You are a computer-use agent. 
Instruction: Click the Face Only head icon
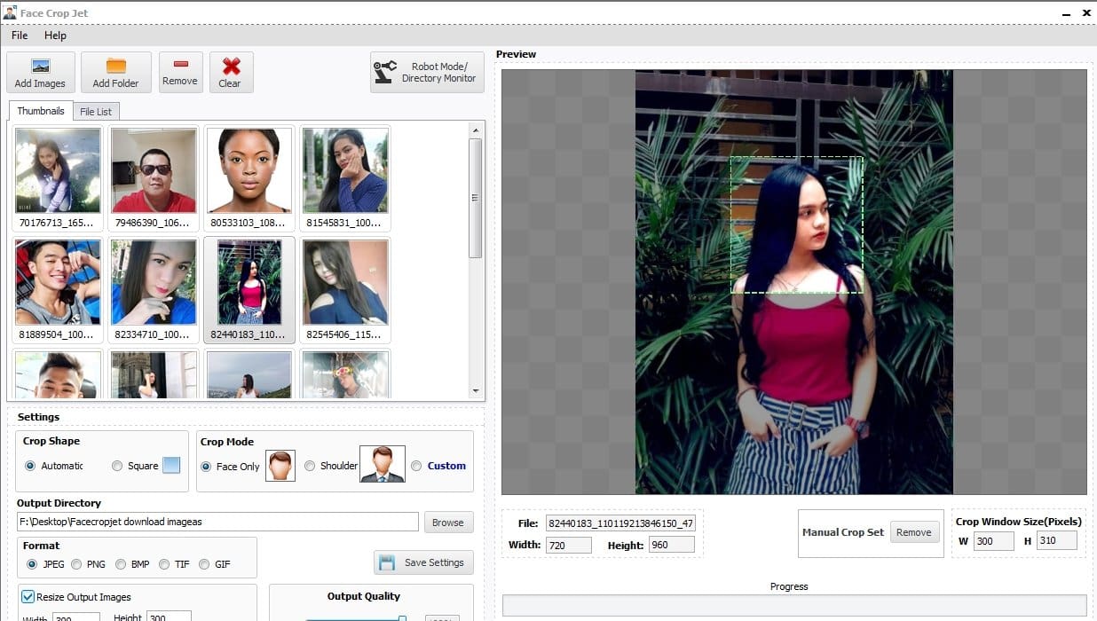[x=280, y=466]
